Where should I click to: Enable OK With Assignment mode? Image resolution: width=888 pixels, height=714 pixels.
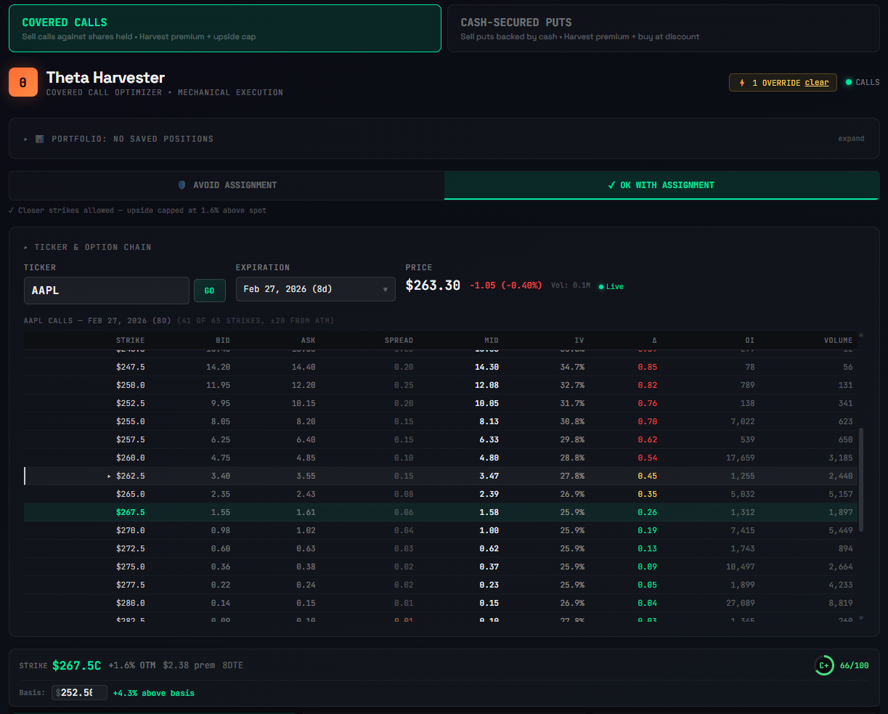pos(661,184)
